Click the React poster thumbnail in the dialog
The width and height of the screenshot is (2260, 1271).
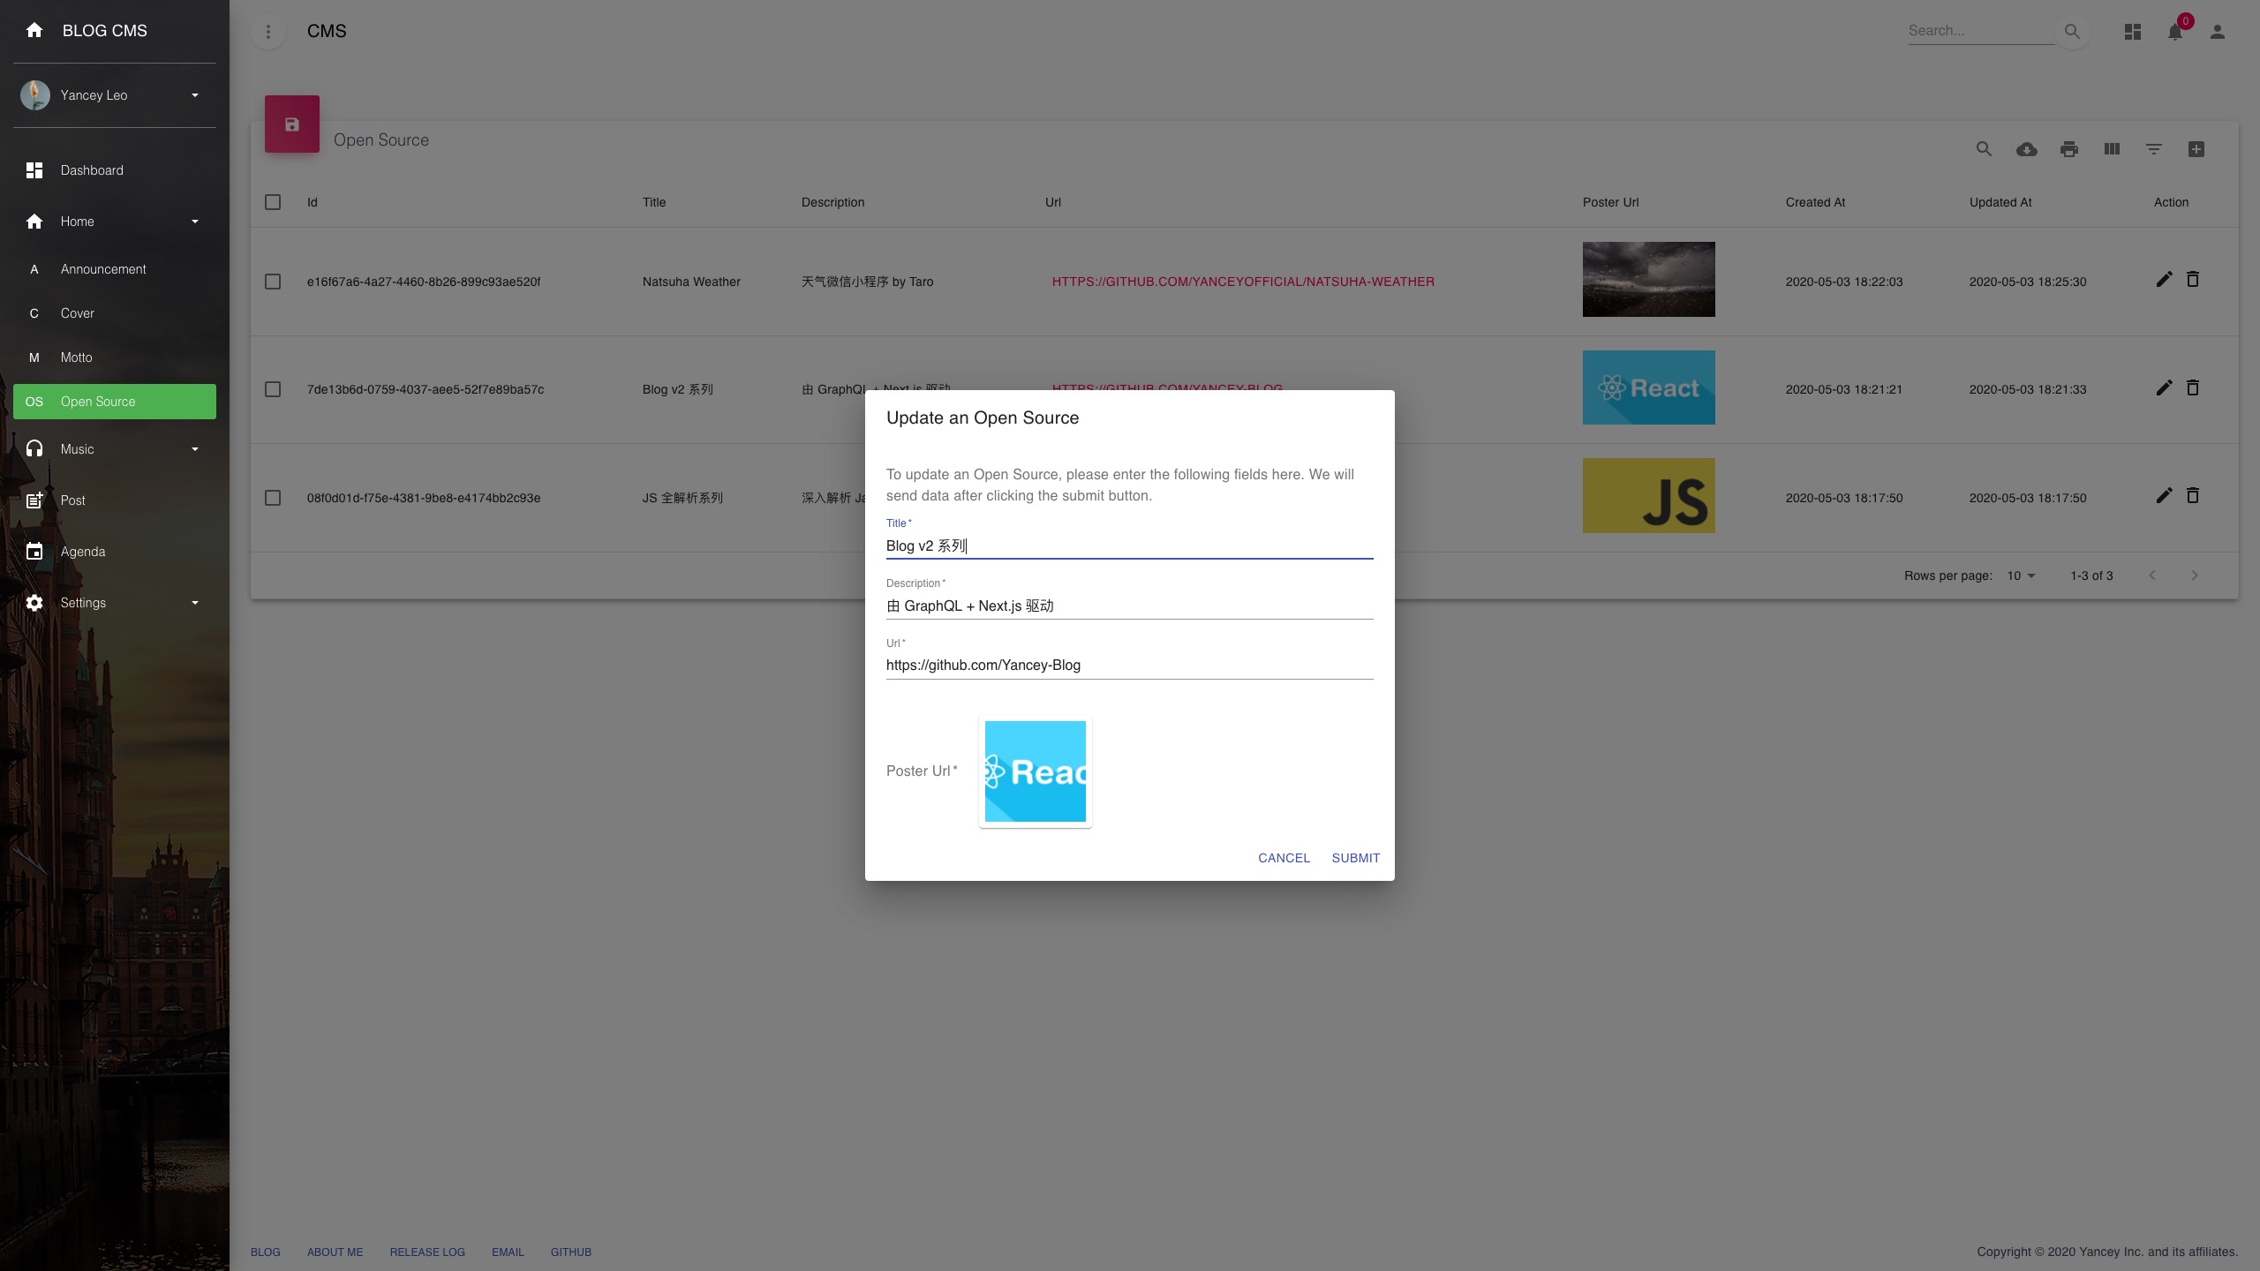[x=1035, y=772]
